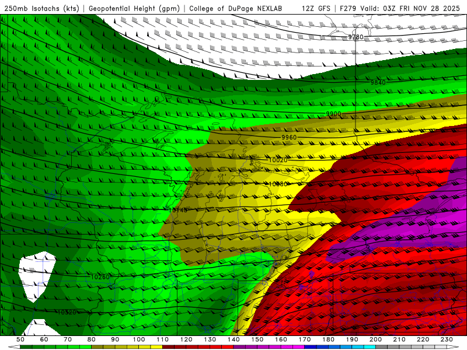Click the '100' value on the color scale

(x=139, y=339)
